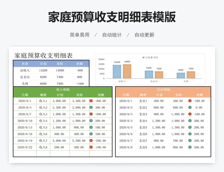Click the 日期 header in income table
Viewport: 224px width, 172px height.
(25, 95)
